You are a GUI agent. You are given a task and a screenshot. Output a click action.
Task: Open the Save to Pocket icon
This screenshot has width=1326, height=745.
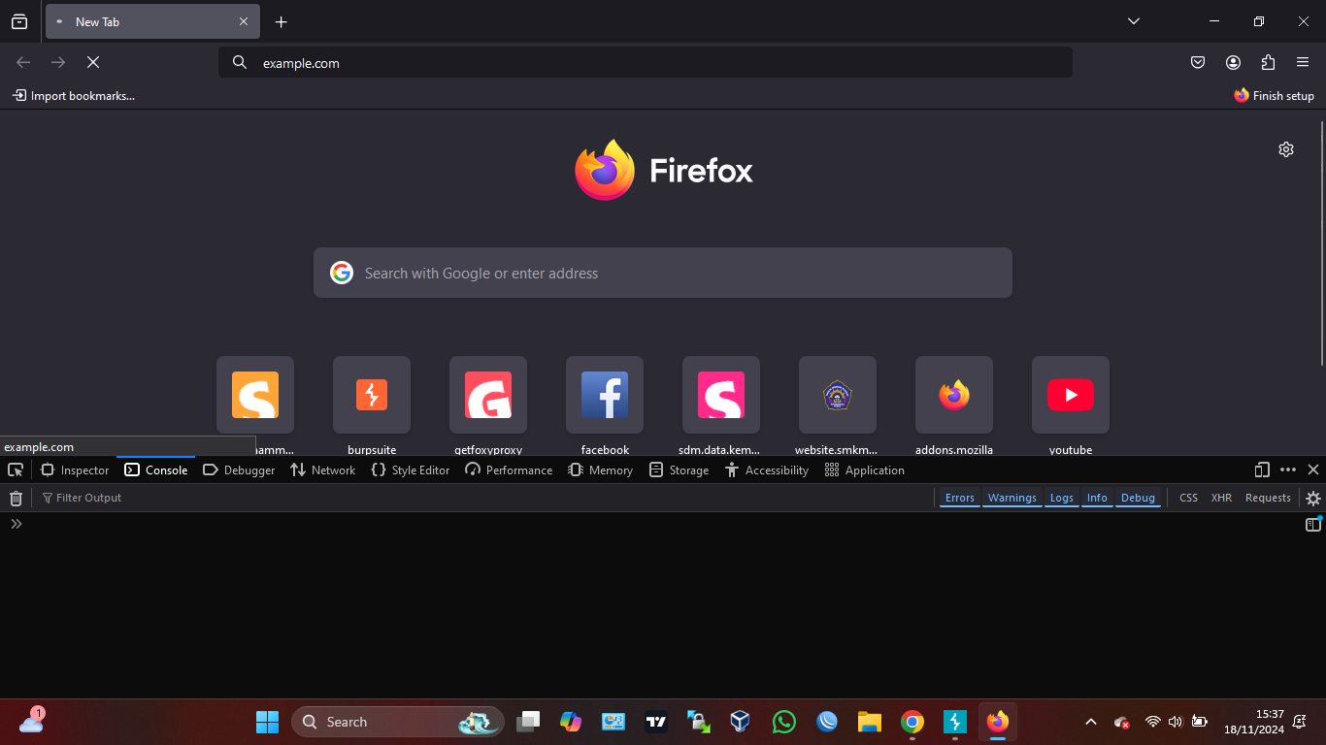[x=1198, y=62]
